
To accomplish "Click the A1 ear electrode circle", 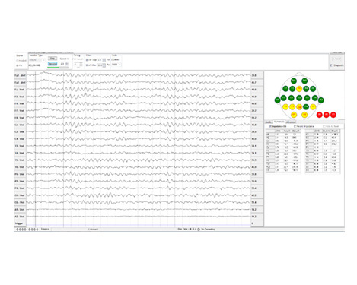I will 277,100.
